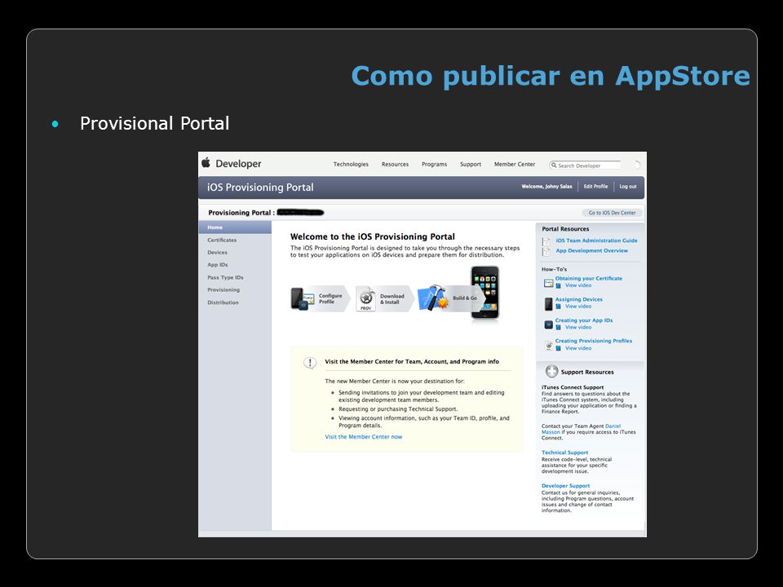This screenshot has width=783, height=587.
Task: Click the 'Support Resources' heading text
Action: pyautogui.click(x=587, y=372)
